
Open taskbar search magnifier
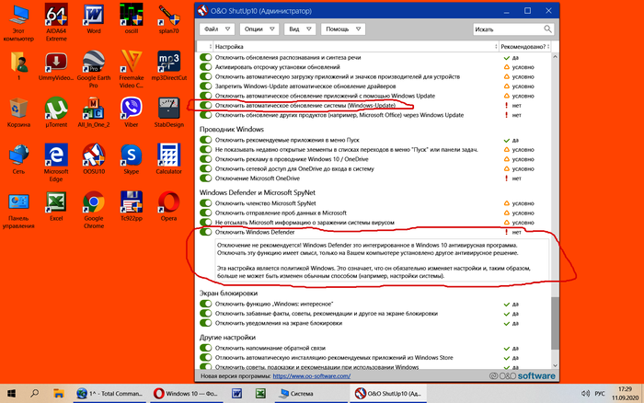click(35, 393)
